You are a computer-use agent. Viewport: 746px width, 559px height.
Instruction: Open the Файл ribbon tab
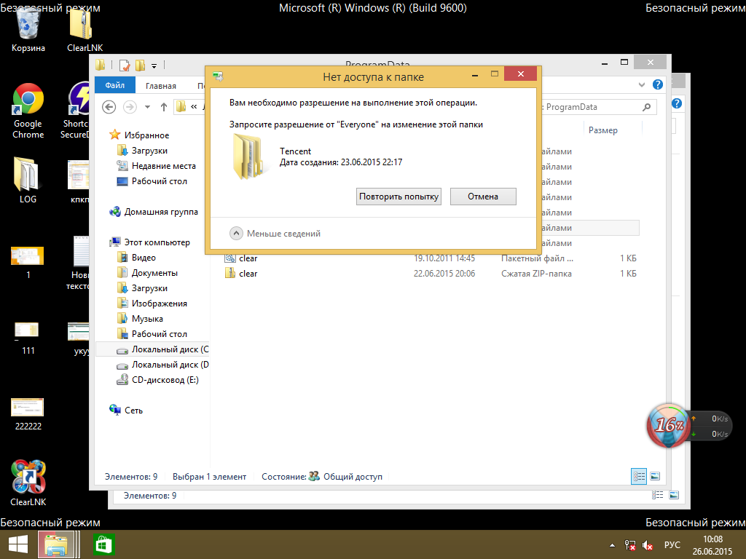pos(114,85)
